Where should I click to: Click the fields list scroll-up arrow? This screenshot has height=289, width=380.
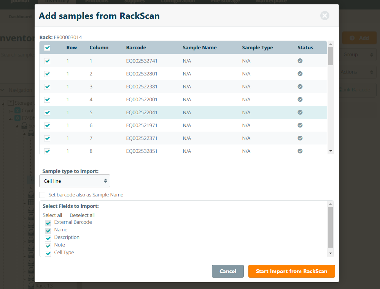coord(330,204)
